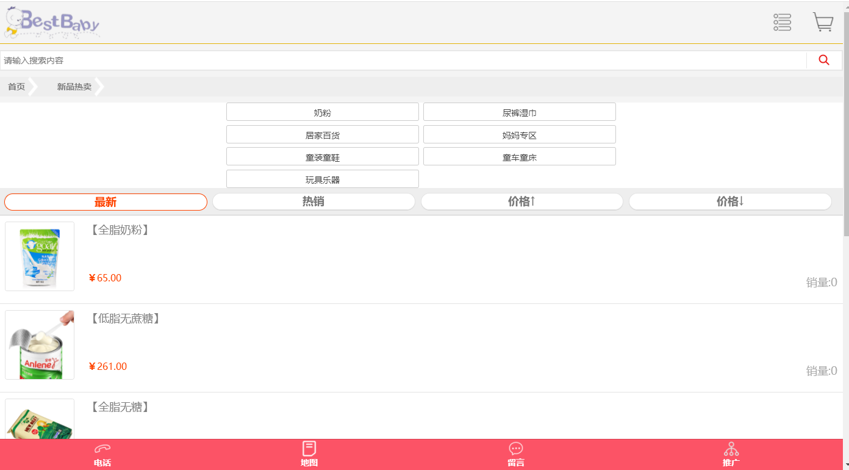
Task: Open the category list menu icon
Action: click(782, 23)
